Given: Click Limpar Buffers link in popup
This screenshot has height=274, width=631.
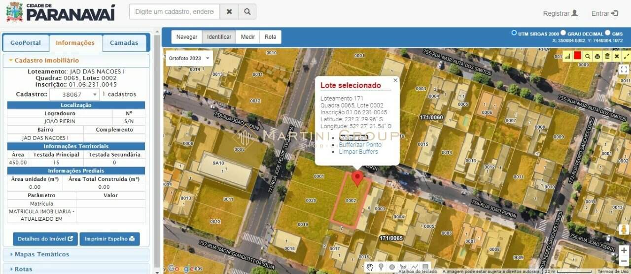Looking at the screenshot, I should pos(358,152).
